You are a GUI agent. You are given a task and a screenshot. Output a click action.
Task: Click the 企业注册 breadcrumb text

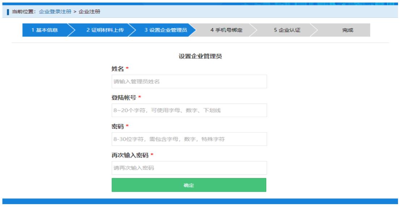(89, 12)
